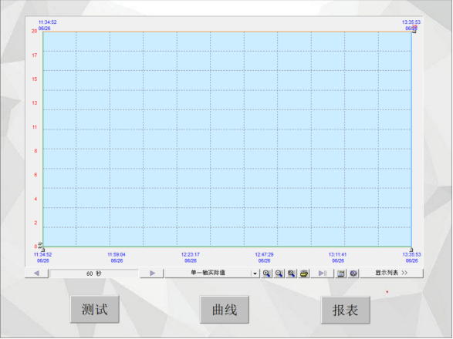Viewport: 453px width, 339px height.
Task: Open the 单一轴实际值 axis mode dropdown
Action: [x=212, y=273]
